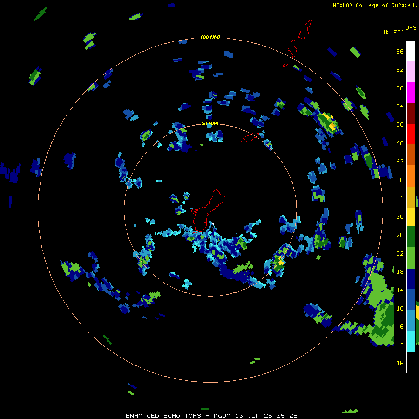Click the 34 legend value
The width and height of the screenshot is (419, 419).
[x=400, y=198]
